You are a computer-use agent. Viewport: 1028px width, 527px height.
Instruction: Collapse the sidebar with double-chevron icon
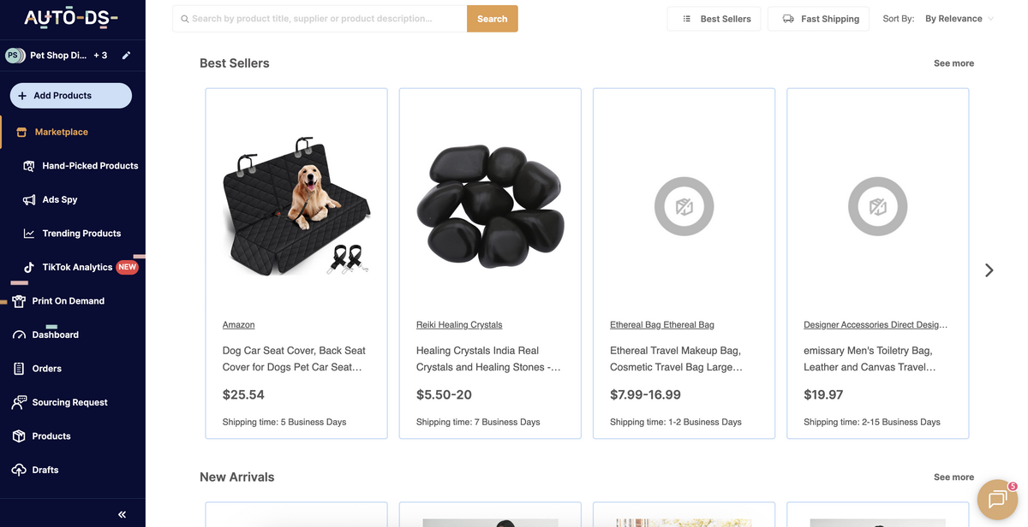click(122, 514)
